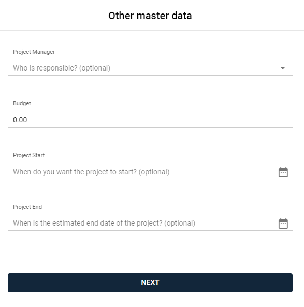Open the Project Start calendar picker
This screenshot has height=307, width=304.
coord(283,172)
